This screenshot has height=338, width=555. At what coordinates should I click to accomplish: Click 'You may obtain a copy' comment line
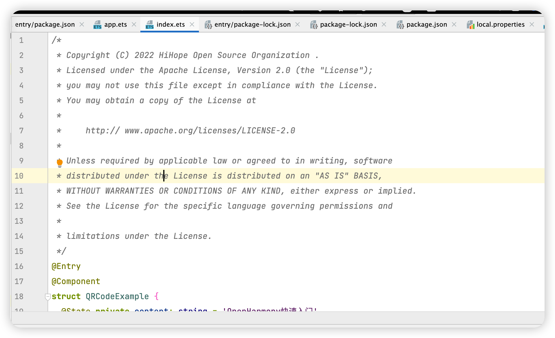tap(156, 101)
